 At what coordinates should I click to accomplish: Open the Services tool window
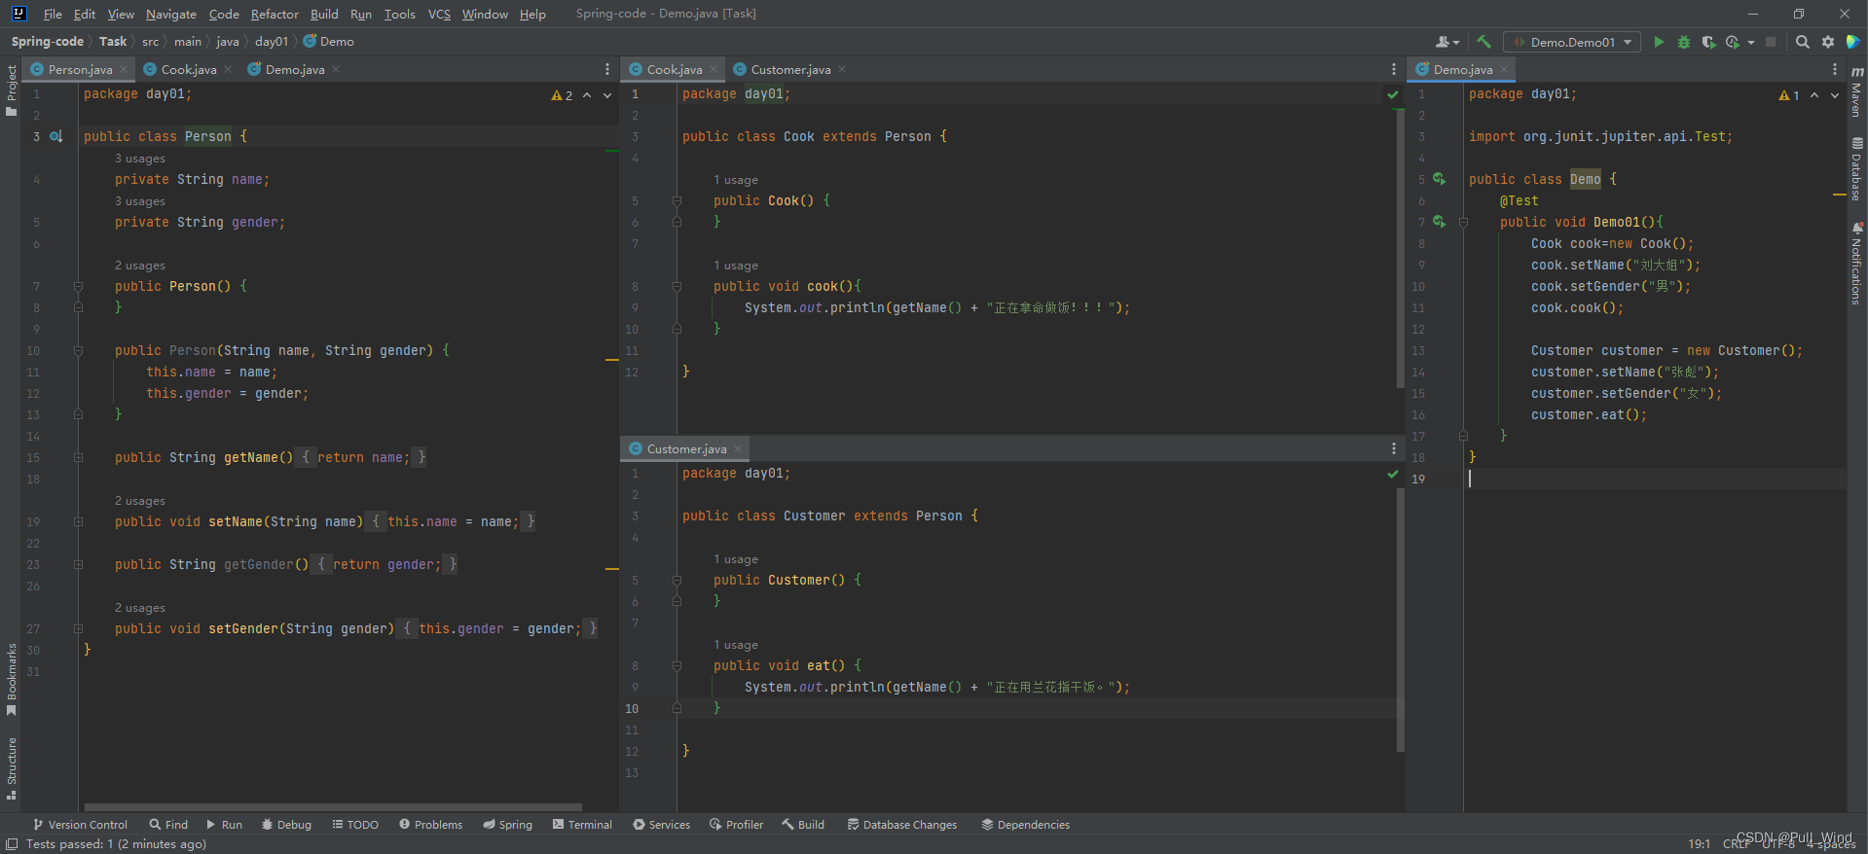(661, 824)
